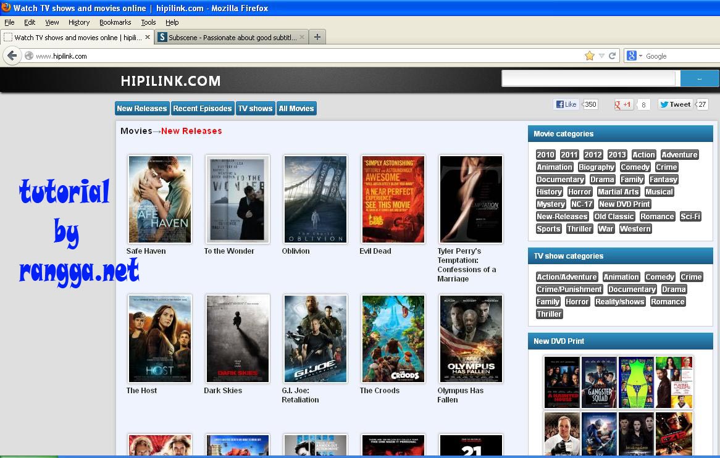Select the Animation movie category tag

coord(555,167)
